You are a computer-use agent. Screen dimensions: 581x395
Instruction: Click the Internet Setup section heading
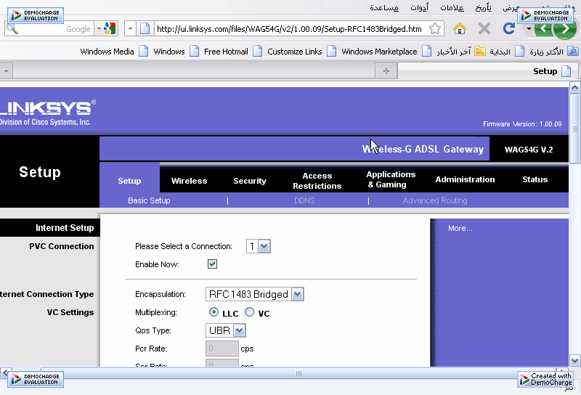click(x=65, y=228)
